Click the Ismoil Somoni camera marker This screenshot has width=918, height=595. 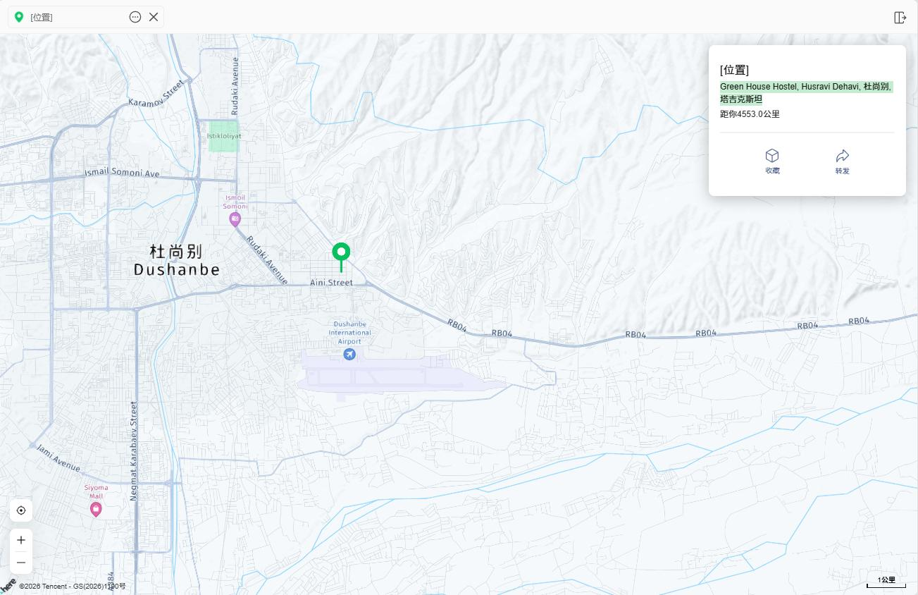tap(235, 219)
